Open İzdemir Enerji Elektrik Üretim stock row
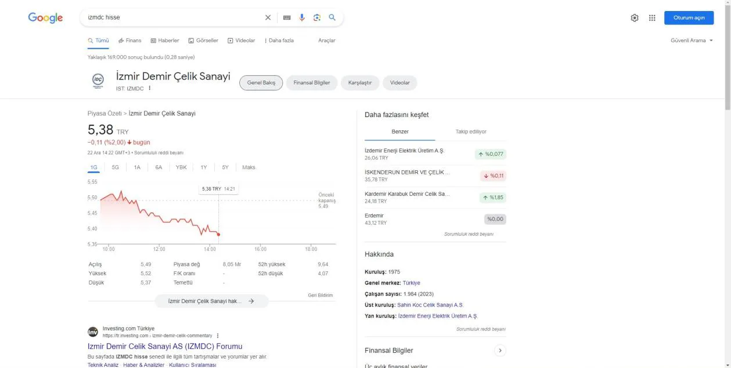Viewport: 731px width, 368px height. point(435,154)
